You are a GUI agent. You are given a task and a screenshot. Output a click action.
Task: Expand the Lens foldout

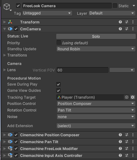pyautogui.click(x=4, y=70)
